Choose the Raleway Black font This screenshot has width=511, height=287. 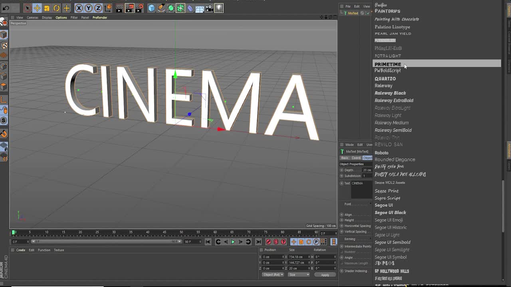(390, 93)
